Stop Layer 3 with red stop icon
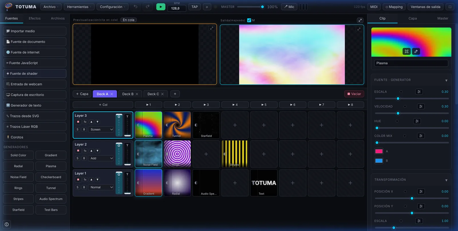458x231 pixels. [x=78, y=122]
